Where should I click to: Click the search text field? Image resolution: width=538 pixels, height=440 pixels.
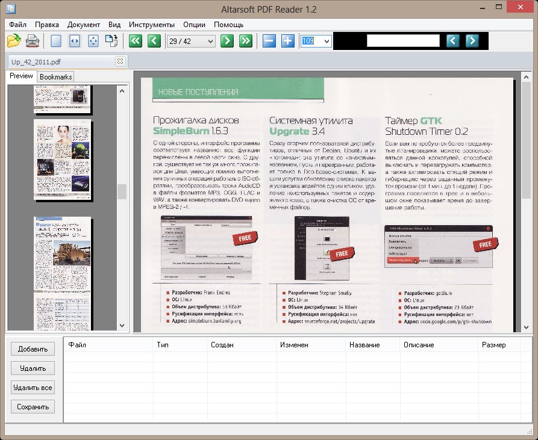click(x=403, y=41)
